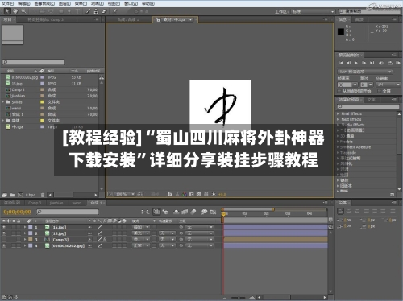This screenshot has width=403, height=301.
Task: Open graph editor icon in timeline
Action: pos(214,212)
